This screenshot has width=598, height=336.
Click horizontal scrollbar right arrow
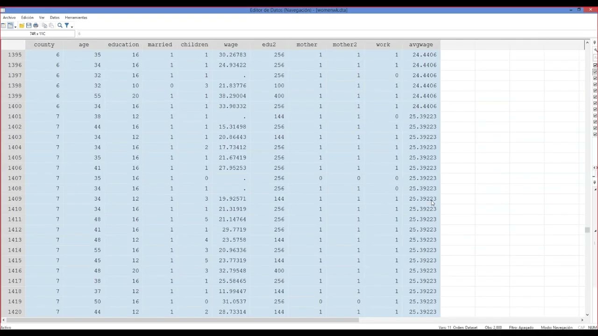[582, 320]
